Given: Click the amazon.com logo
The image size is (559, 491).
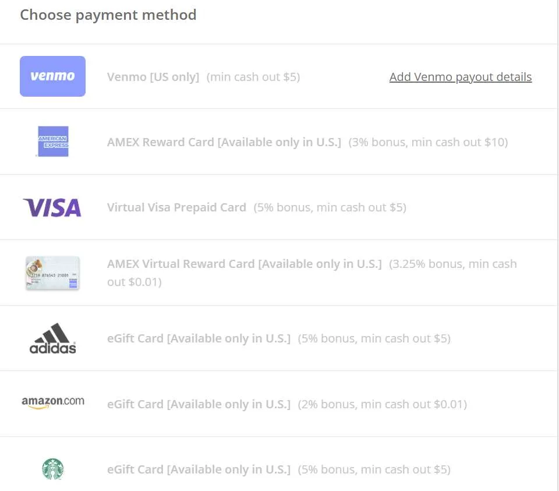Looking at the screenshot, I should [52, 401].
